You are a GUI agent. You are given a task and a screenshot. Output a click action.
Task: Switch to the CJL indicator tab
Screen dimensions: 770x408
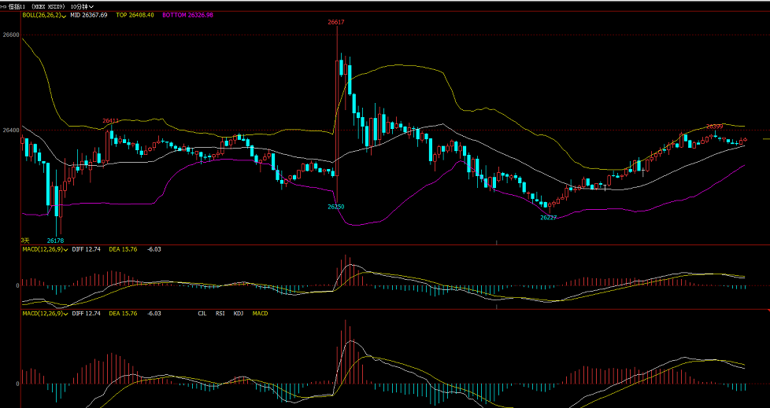click(x=202, y=314)
